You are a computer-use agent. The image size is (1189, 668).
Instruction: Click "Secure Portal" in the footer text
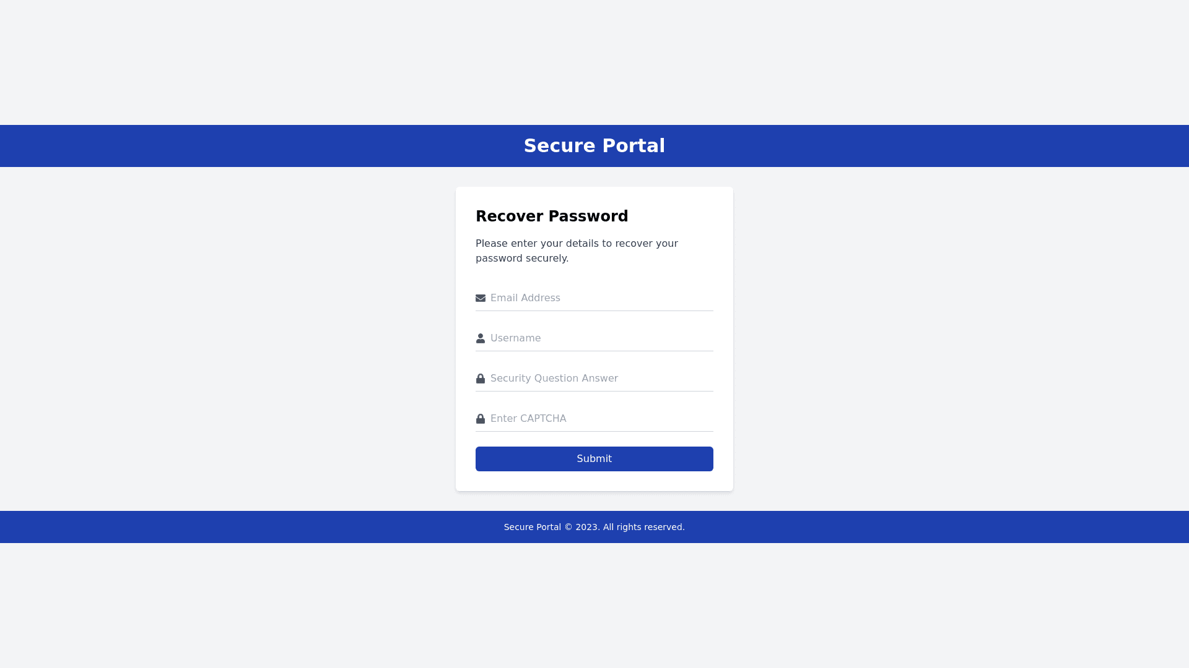pos(532,528)
